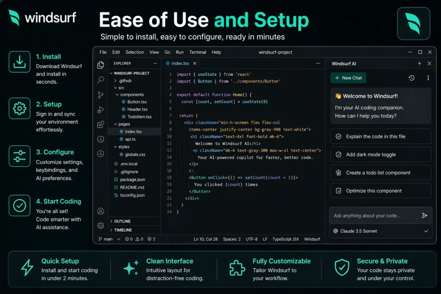Open the Extensions blocks icon in activity bar

[x=100, y=124]
